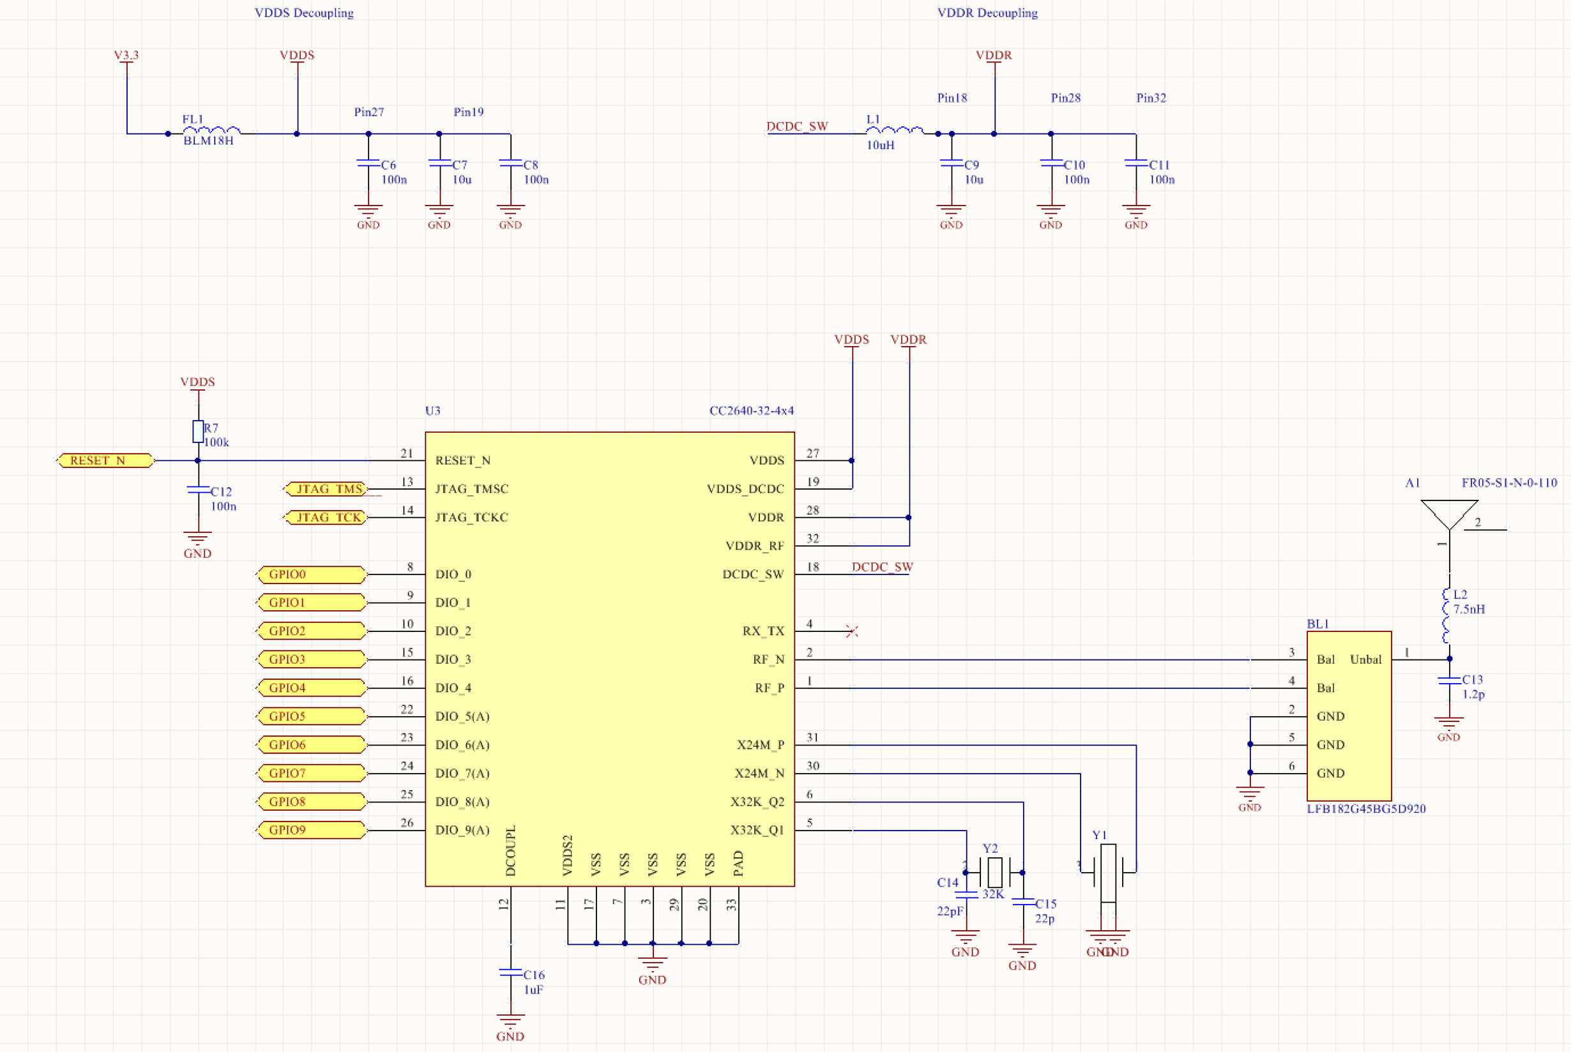This screenshot has width=1571, height=1052.
Task: Select the 'U3' designator text
Action: 433,410
